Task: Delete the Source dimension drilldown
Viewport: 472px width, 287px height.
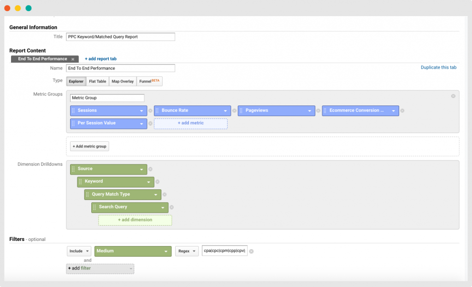Action: point(150,169)
